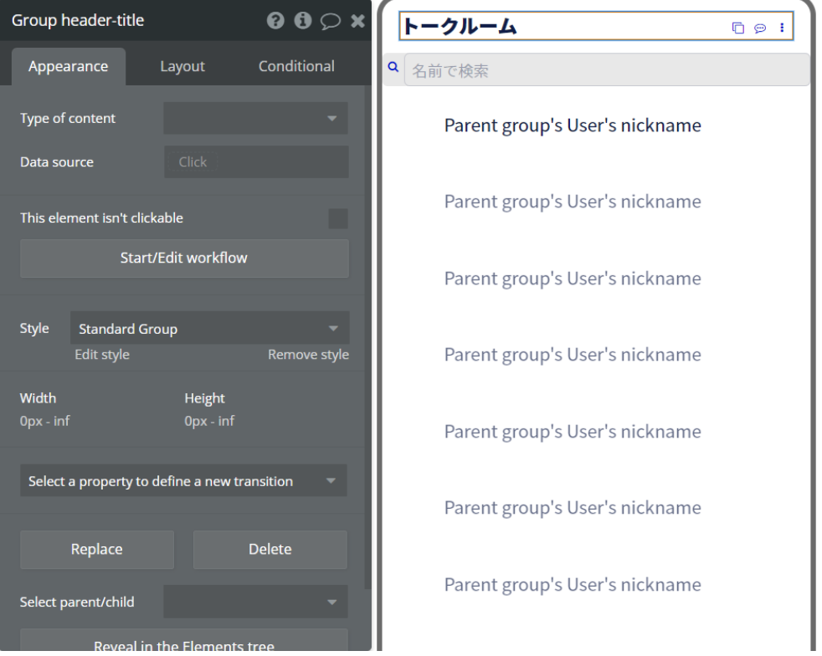Click the magnifier search icon

click(x=392, y=69)
